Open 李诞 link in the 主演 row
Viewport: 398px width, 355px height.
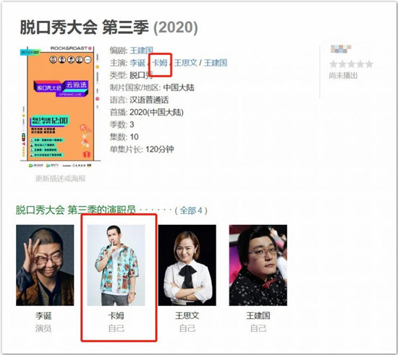(x=137, y=63)
